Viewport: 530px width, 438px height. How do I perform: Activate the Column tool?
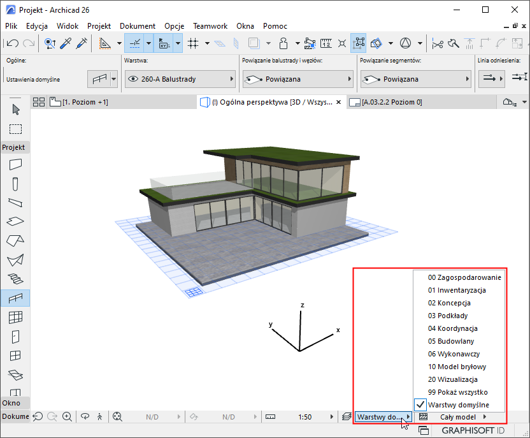pyautogui.click(x=15, y=184)
